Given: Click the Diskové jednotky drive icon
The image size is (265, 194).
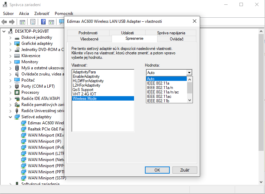Looking at the screenshot, I should tap(17, 38).
